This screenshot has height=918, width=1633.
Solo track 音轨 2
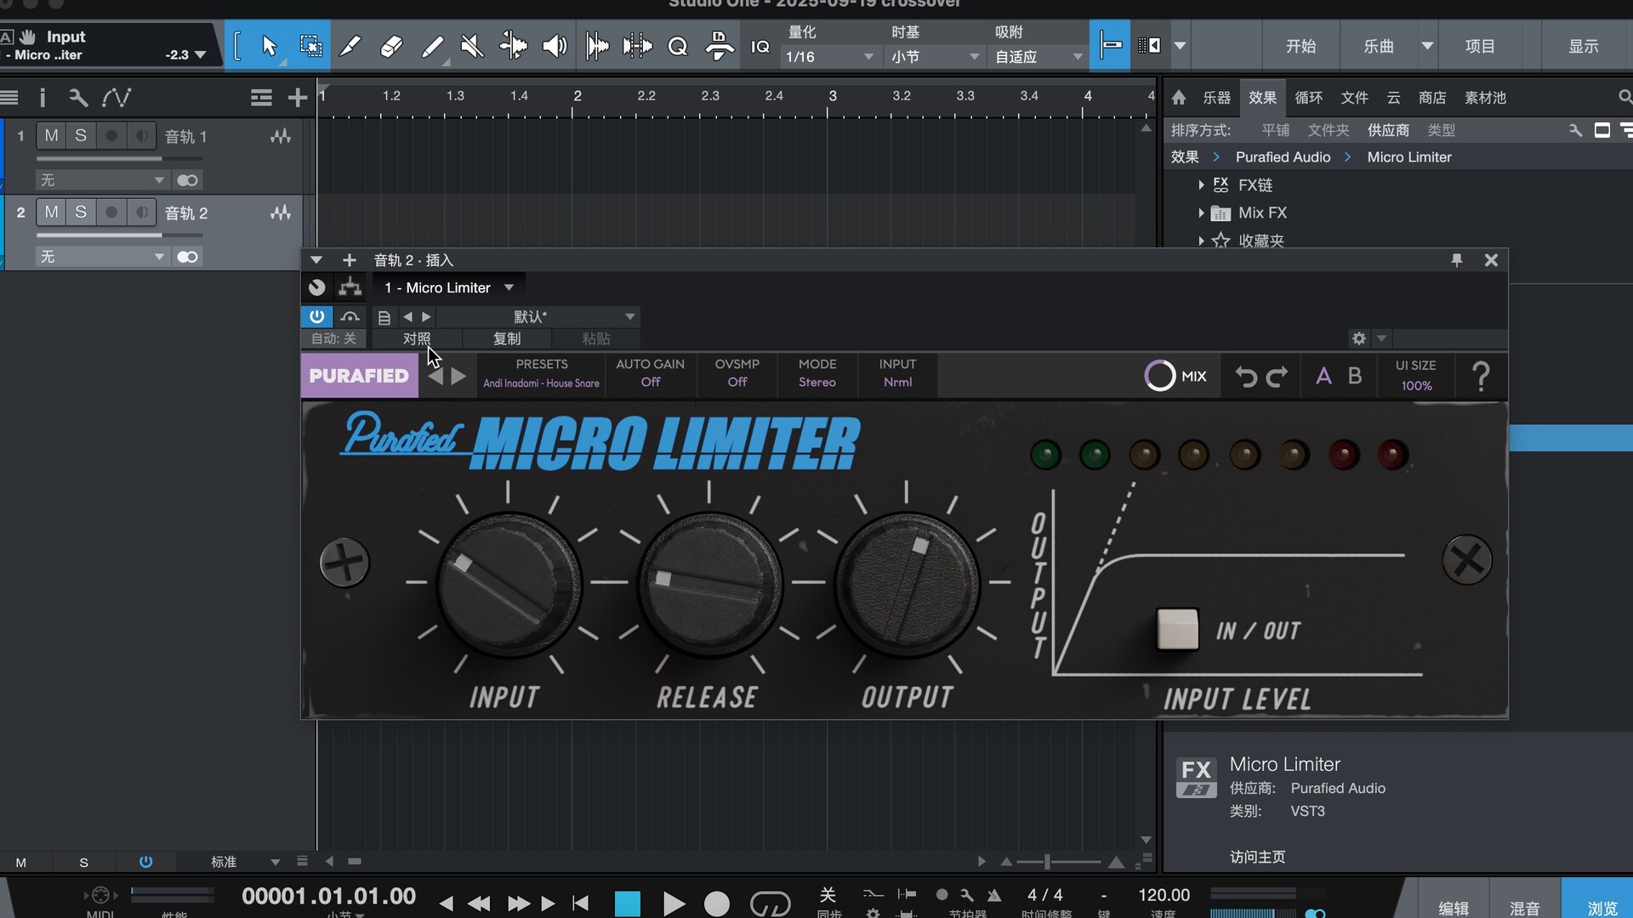81,212
